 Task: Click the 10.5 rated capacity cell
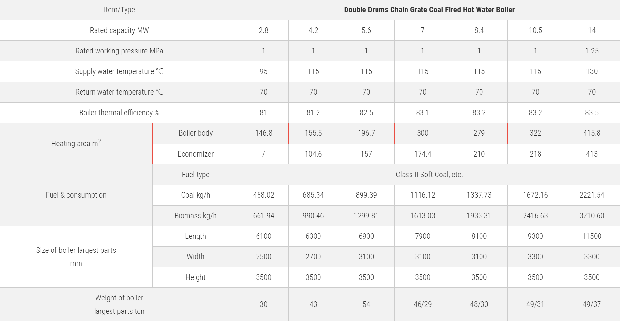click(535, 30)
